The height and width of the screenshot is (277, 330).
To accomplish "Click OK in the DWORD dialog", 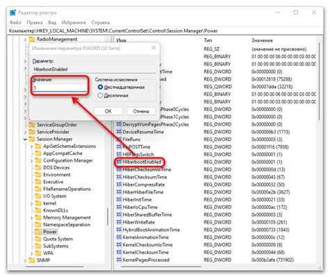I will click(108, 111).
